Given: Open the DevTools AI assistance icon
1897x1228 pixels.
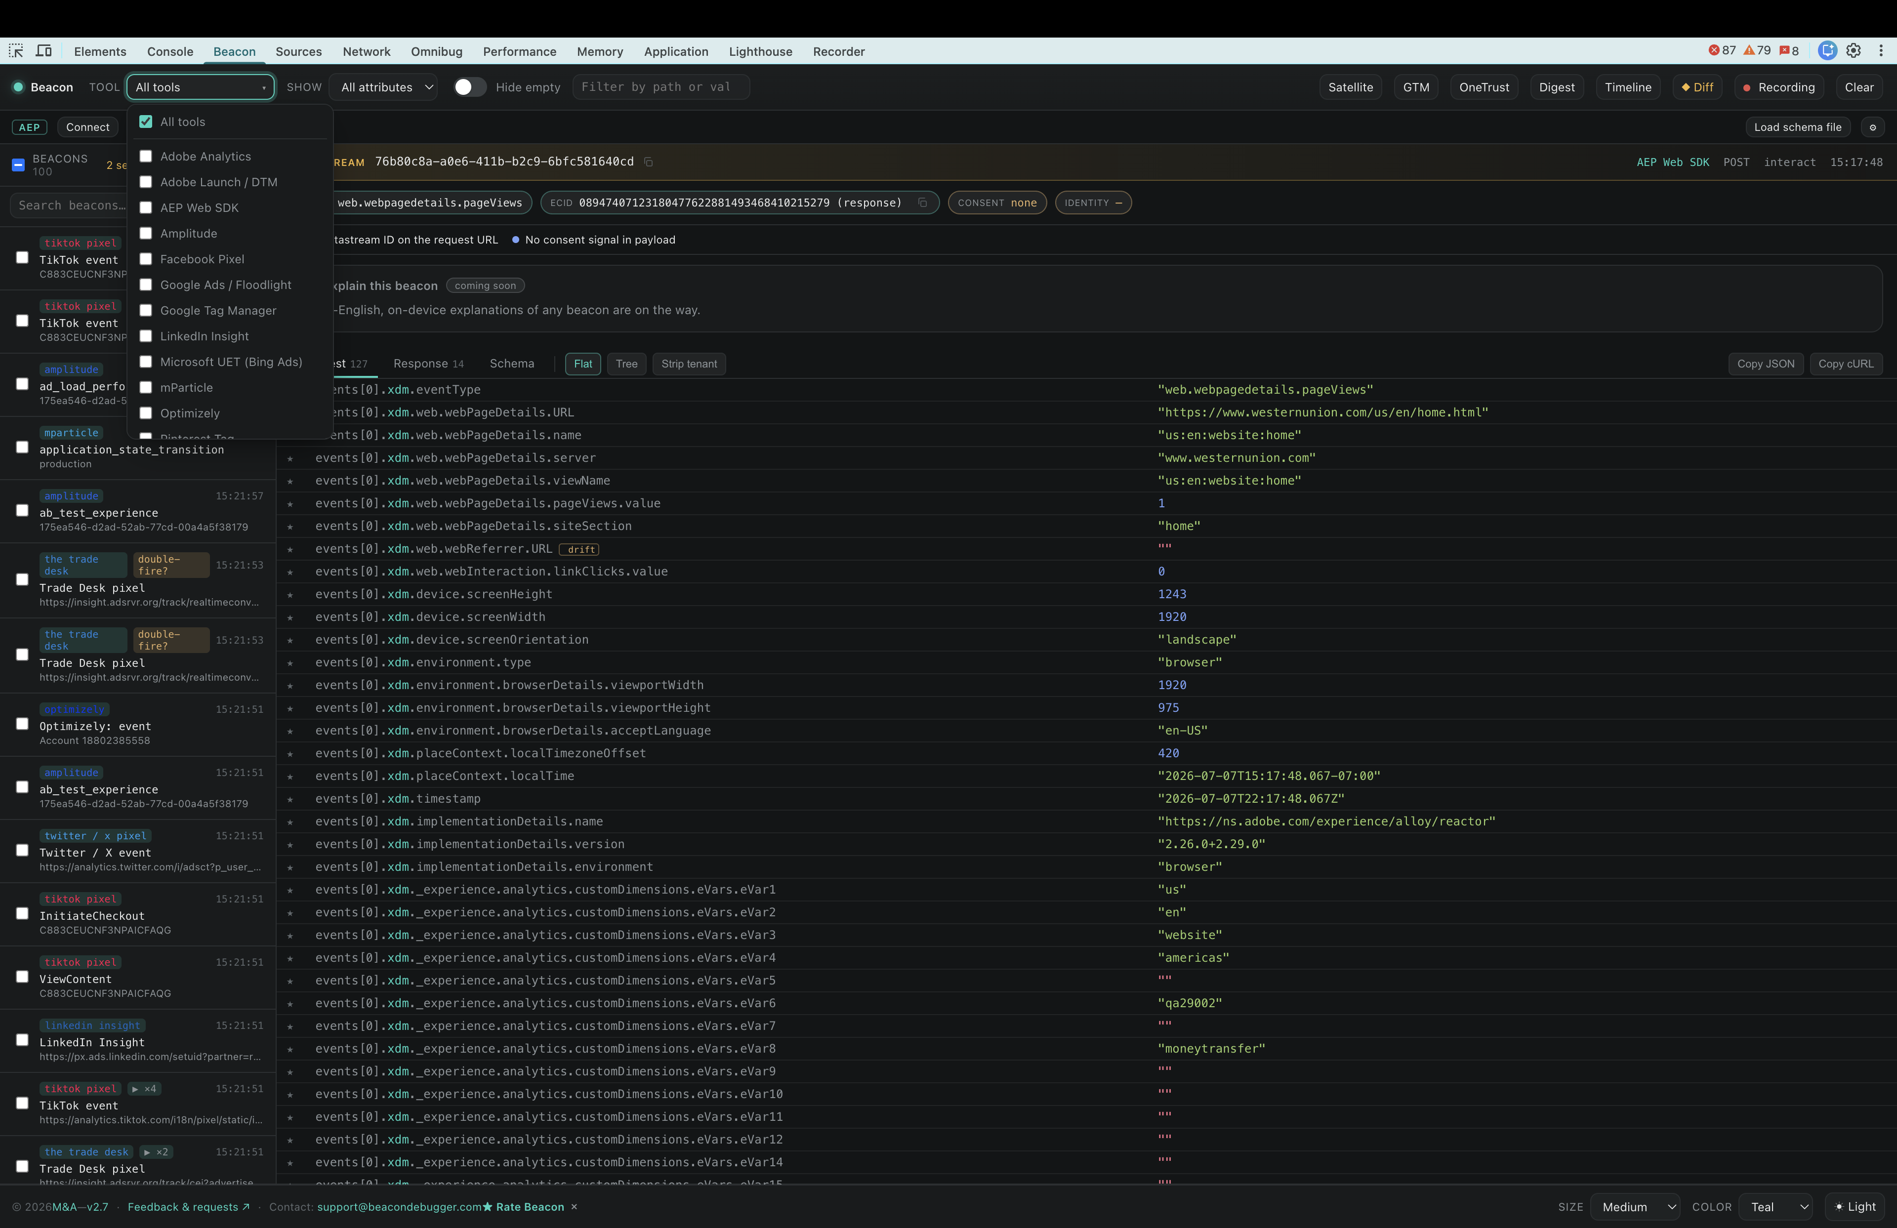Looking at the screenshot, I should pos(1827,51).
